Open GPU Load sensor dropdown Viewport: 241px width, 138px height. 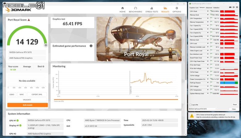[x=208, y=43]
